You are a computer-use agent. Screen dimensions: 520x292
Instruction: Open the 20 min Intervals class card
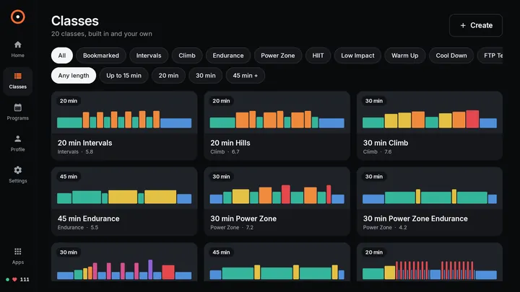tap(124, 125)
